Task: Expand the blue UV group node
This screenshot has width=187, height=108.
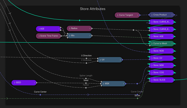Action: pyautogui.click(x=100, y=60)
